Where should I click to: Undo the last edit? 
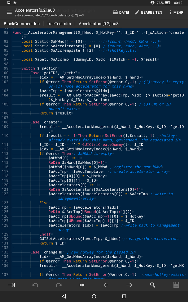(x=35, y=285)
